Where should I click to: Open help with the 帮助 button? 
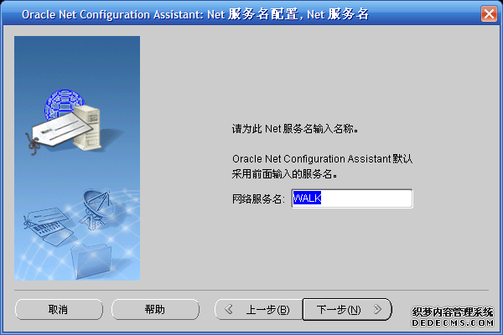coord(155,309)
